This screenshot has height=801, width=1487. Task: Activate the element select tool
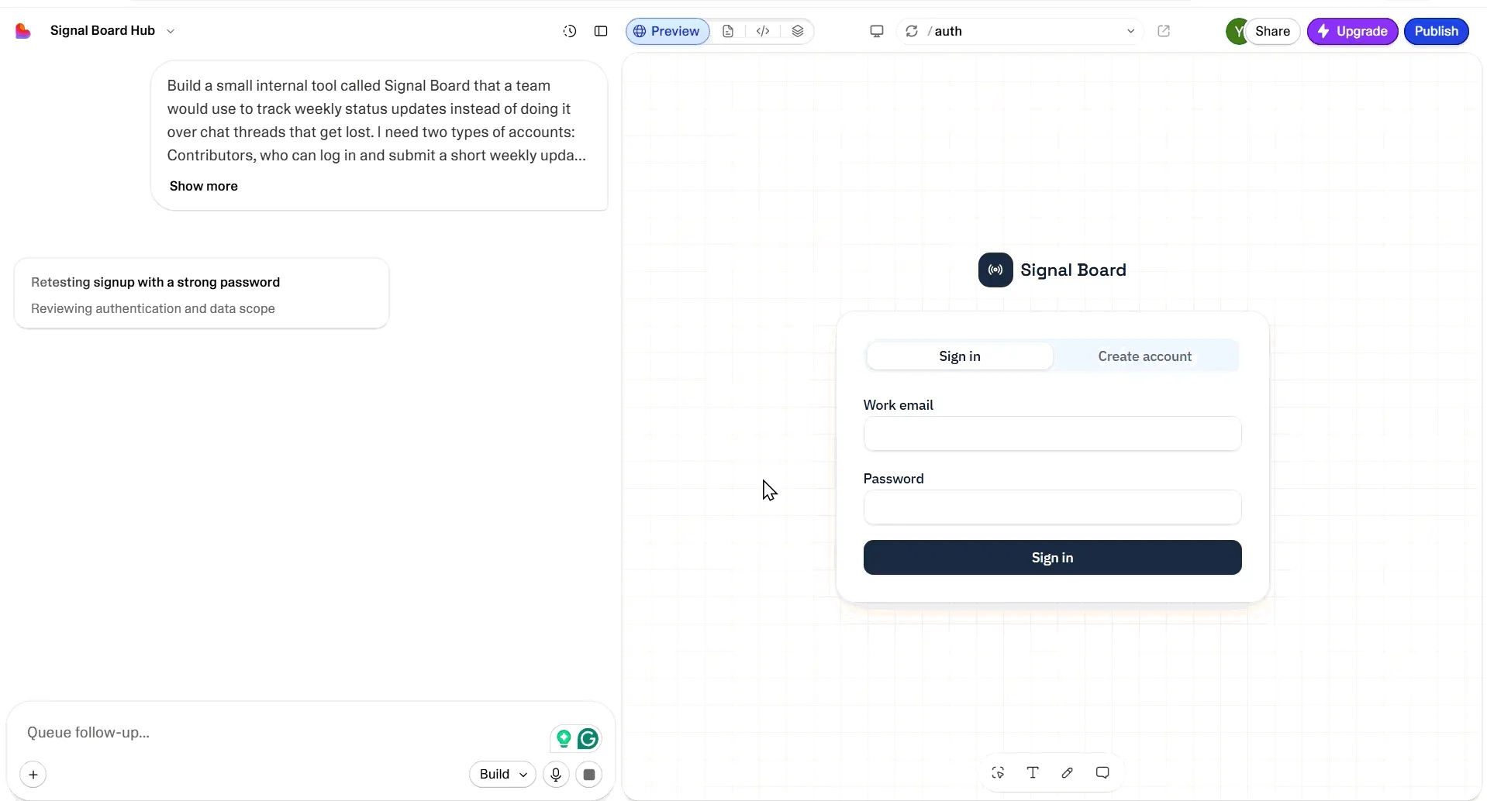[998, 772]
